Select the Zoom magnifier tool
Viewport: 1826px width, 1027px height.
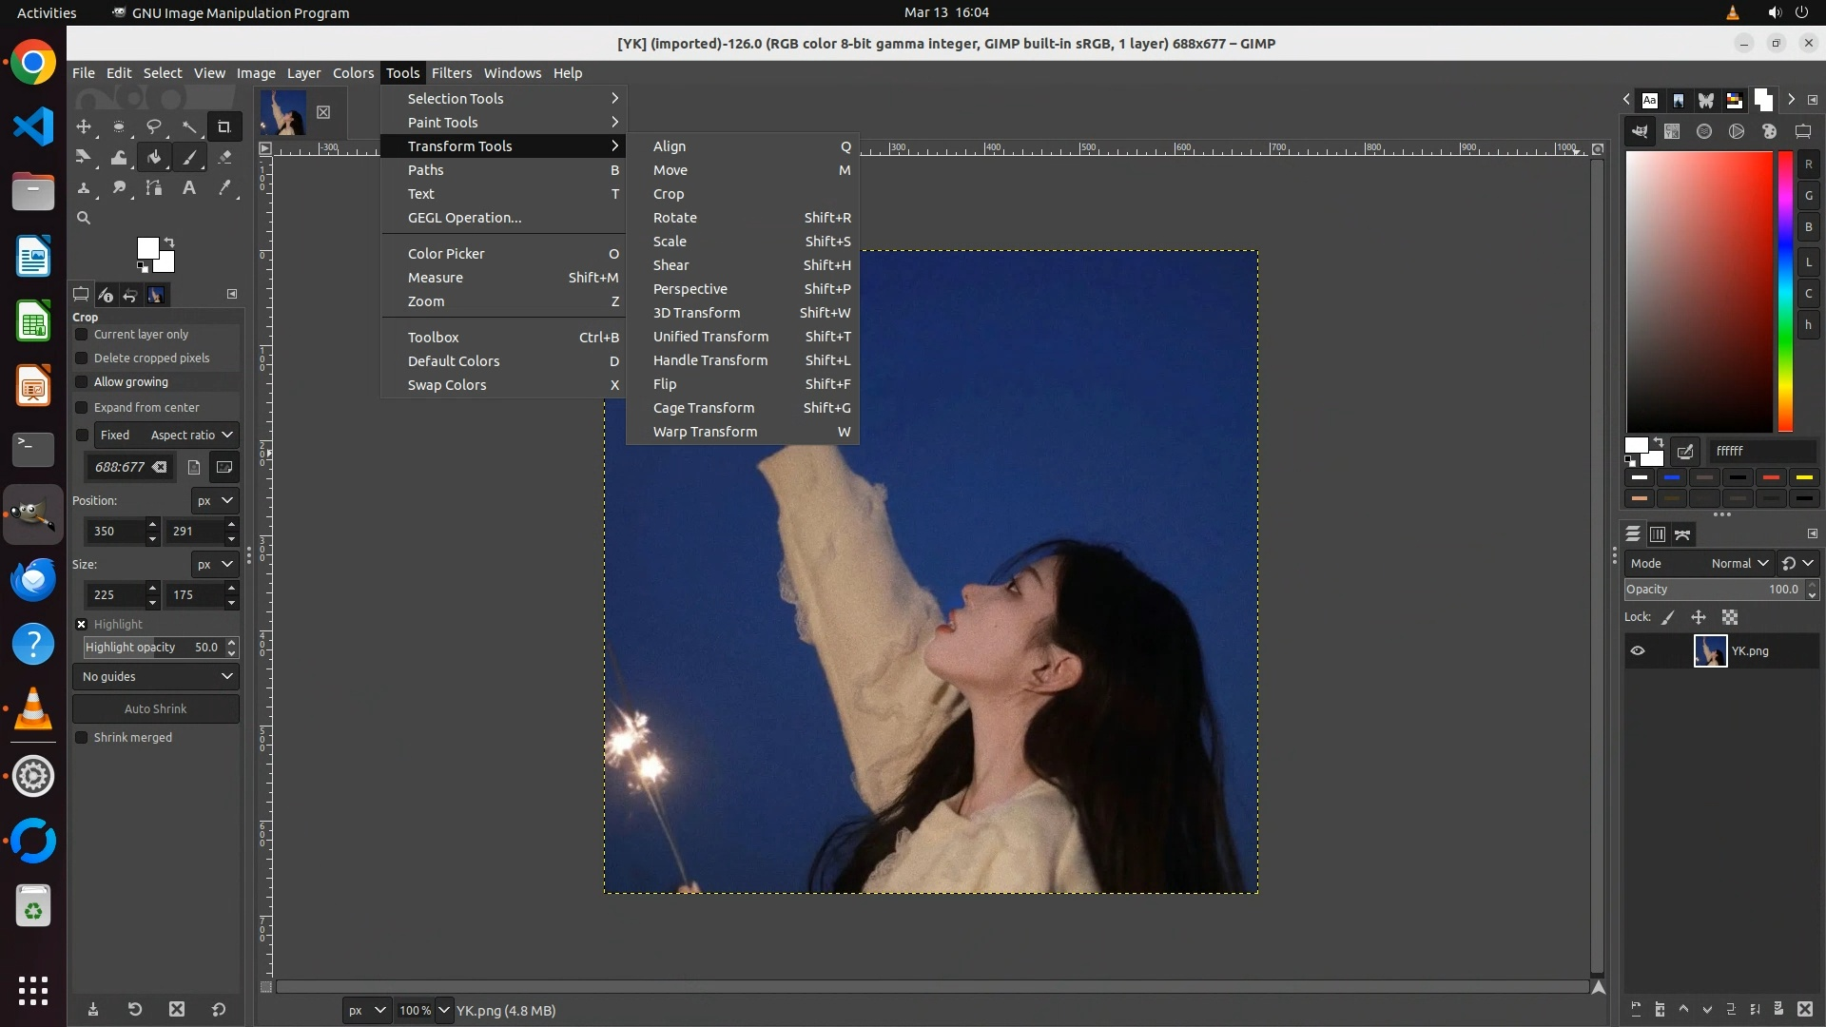84,218
